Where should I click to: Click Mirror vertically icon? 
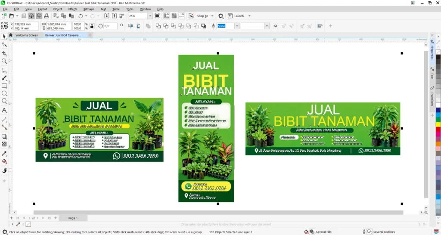[138, 26]
